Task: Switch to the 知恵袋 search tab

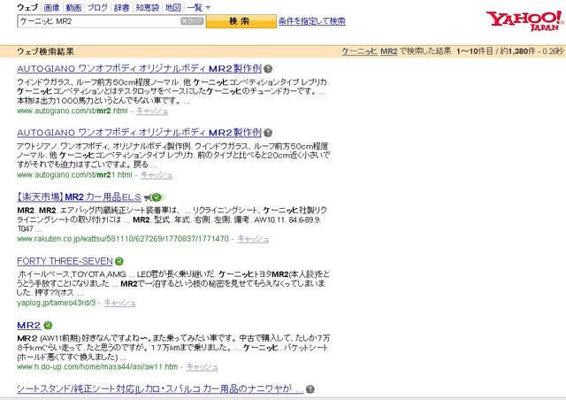Action: coord(148,8)
